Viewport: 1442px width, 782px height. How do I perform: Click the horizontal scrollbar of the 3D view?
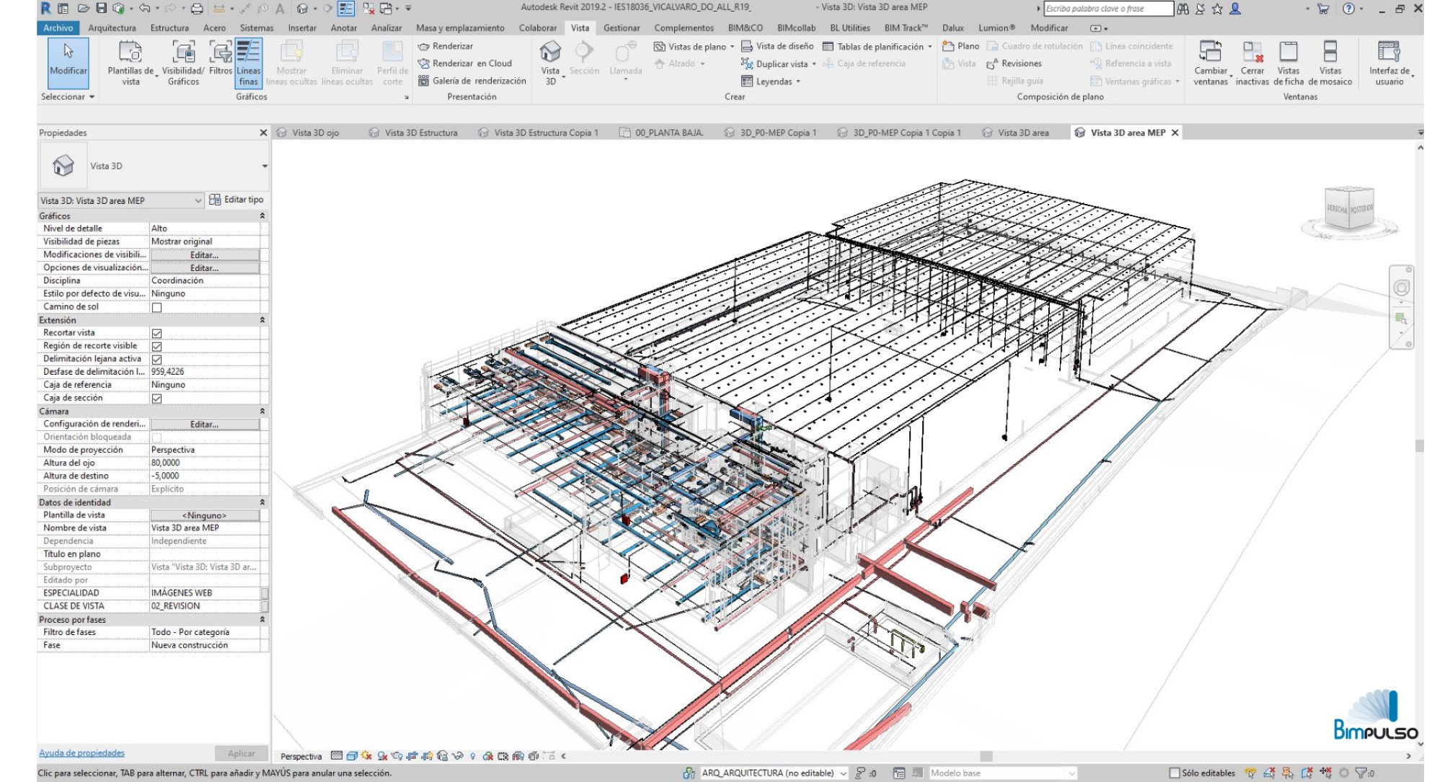pos(986,756)
